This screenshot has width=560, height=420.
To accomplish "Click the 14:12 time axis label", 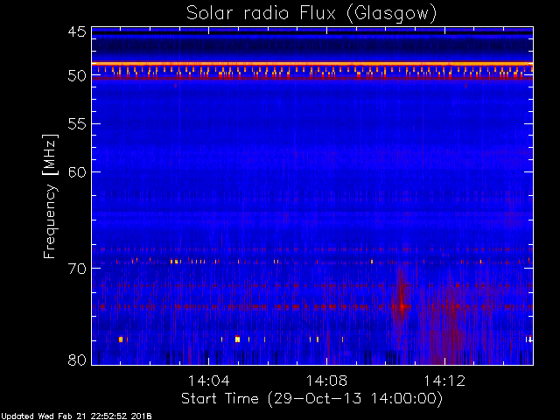I will click(x=444, y=381).
